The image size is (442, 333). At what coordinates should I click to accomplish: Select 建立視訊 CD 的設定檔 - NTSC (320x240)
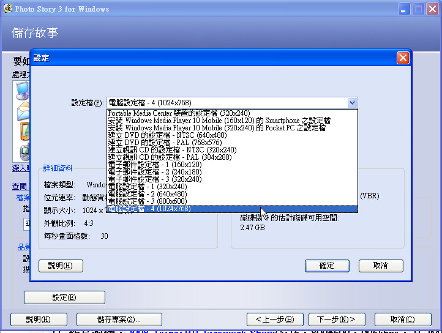pyautogui.click(x=171, y=150)
